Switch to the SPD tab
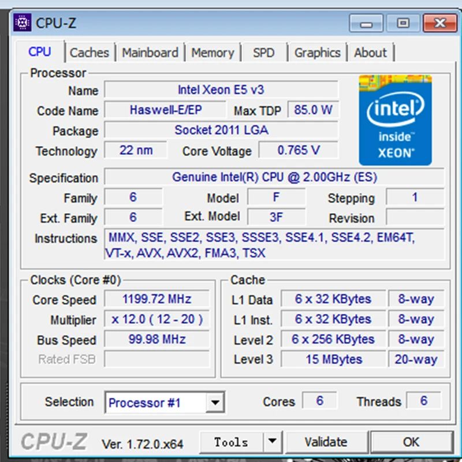 click(x=264, y=53)
